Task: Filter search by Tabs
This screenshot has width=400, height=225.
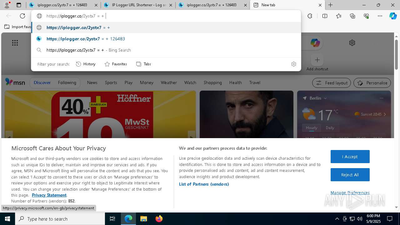Action: (x=143, y=64)
